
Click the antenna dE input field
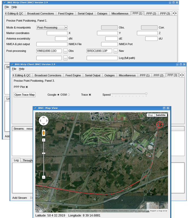[111, 39]
